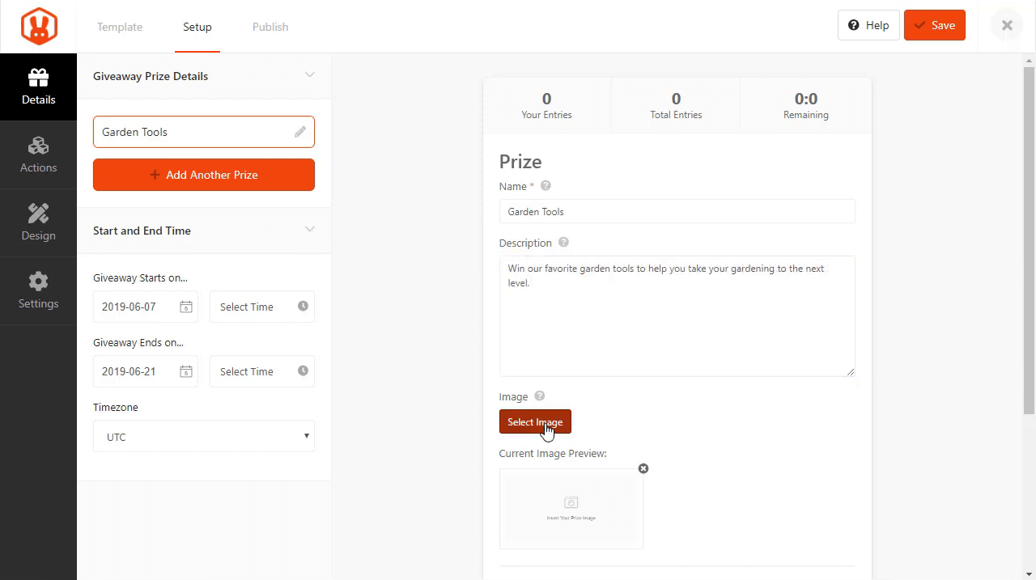Open the Design sidebar panel
The height and width of the screenshot is (580, 1036).
(x=38, y=222)
